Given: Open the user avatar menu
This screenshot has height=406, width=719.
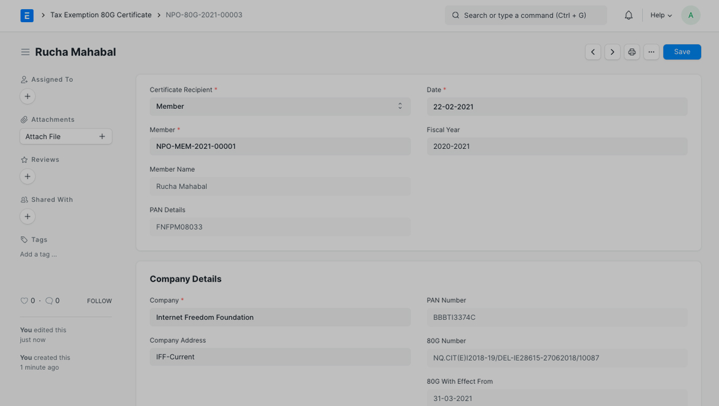Looking at the screenshot, I should pos(691,15).
